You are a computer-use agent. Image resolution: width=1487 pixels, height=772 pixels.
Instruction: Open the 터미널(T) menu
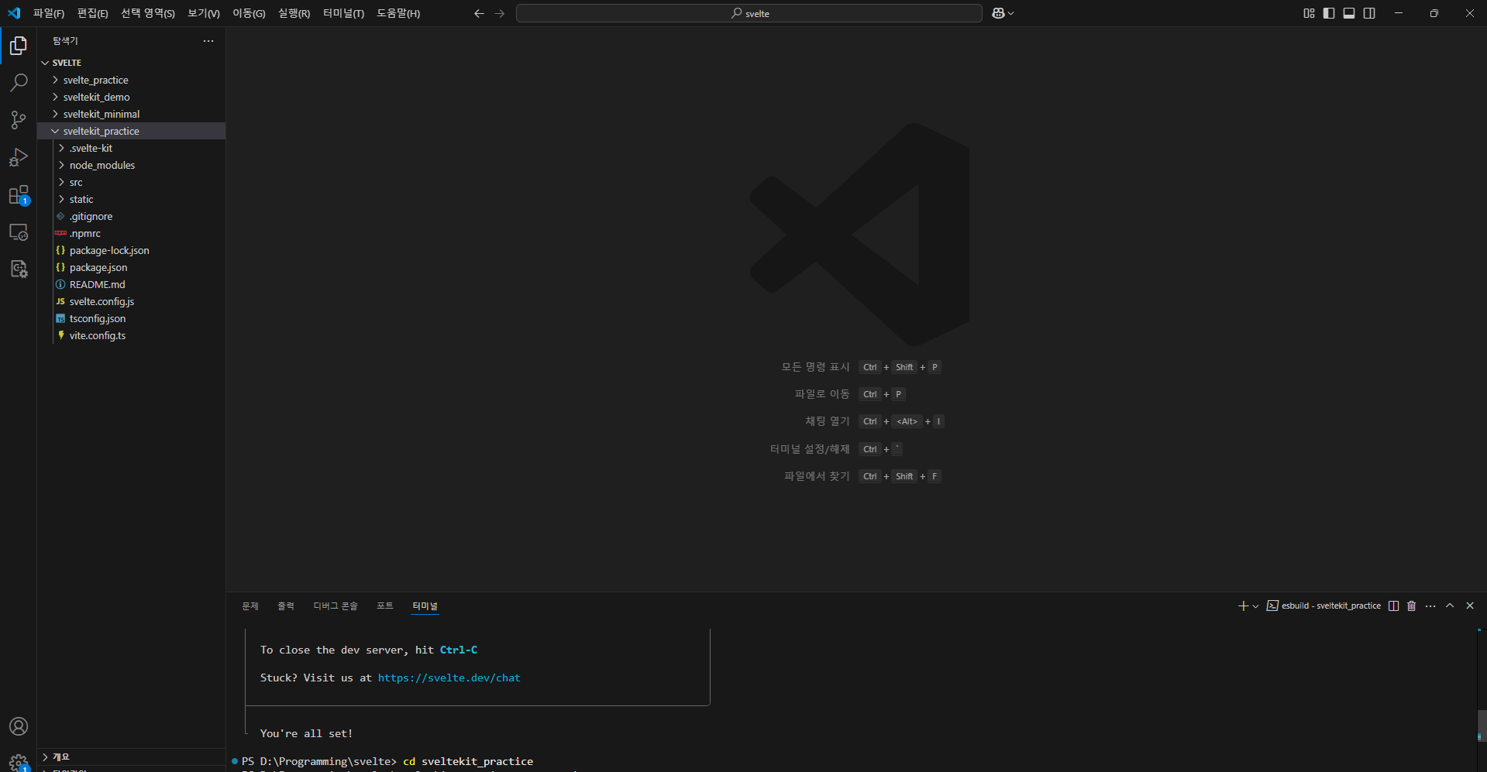(x=343, y=13)
